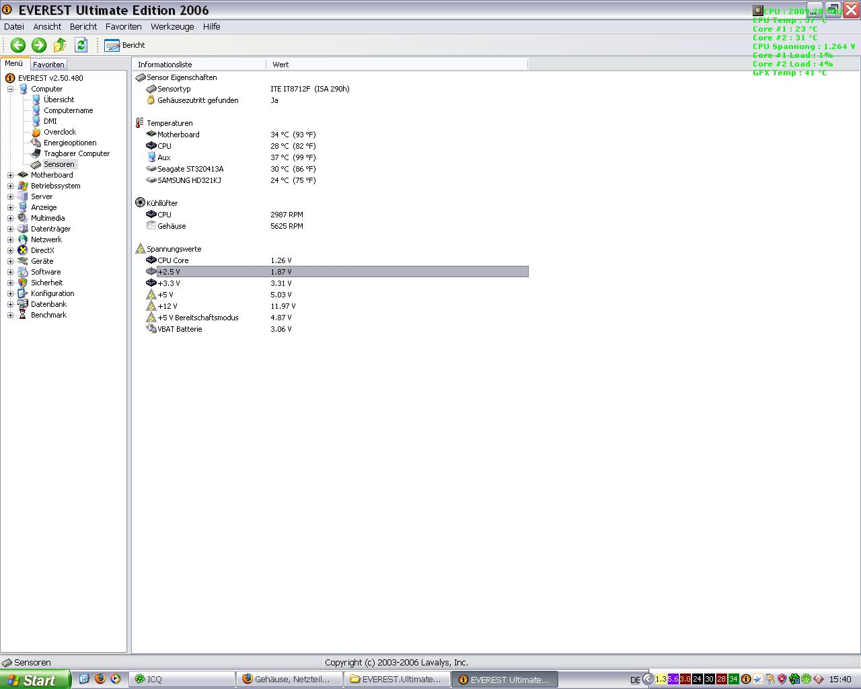Select the EVEREST v2.50.480 root node
This screenshot has width=861, height=689.
tap(51, 78)
